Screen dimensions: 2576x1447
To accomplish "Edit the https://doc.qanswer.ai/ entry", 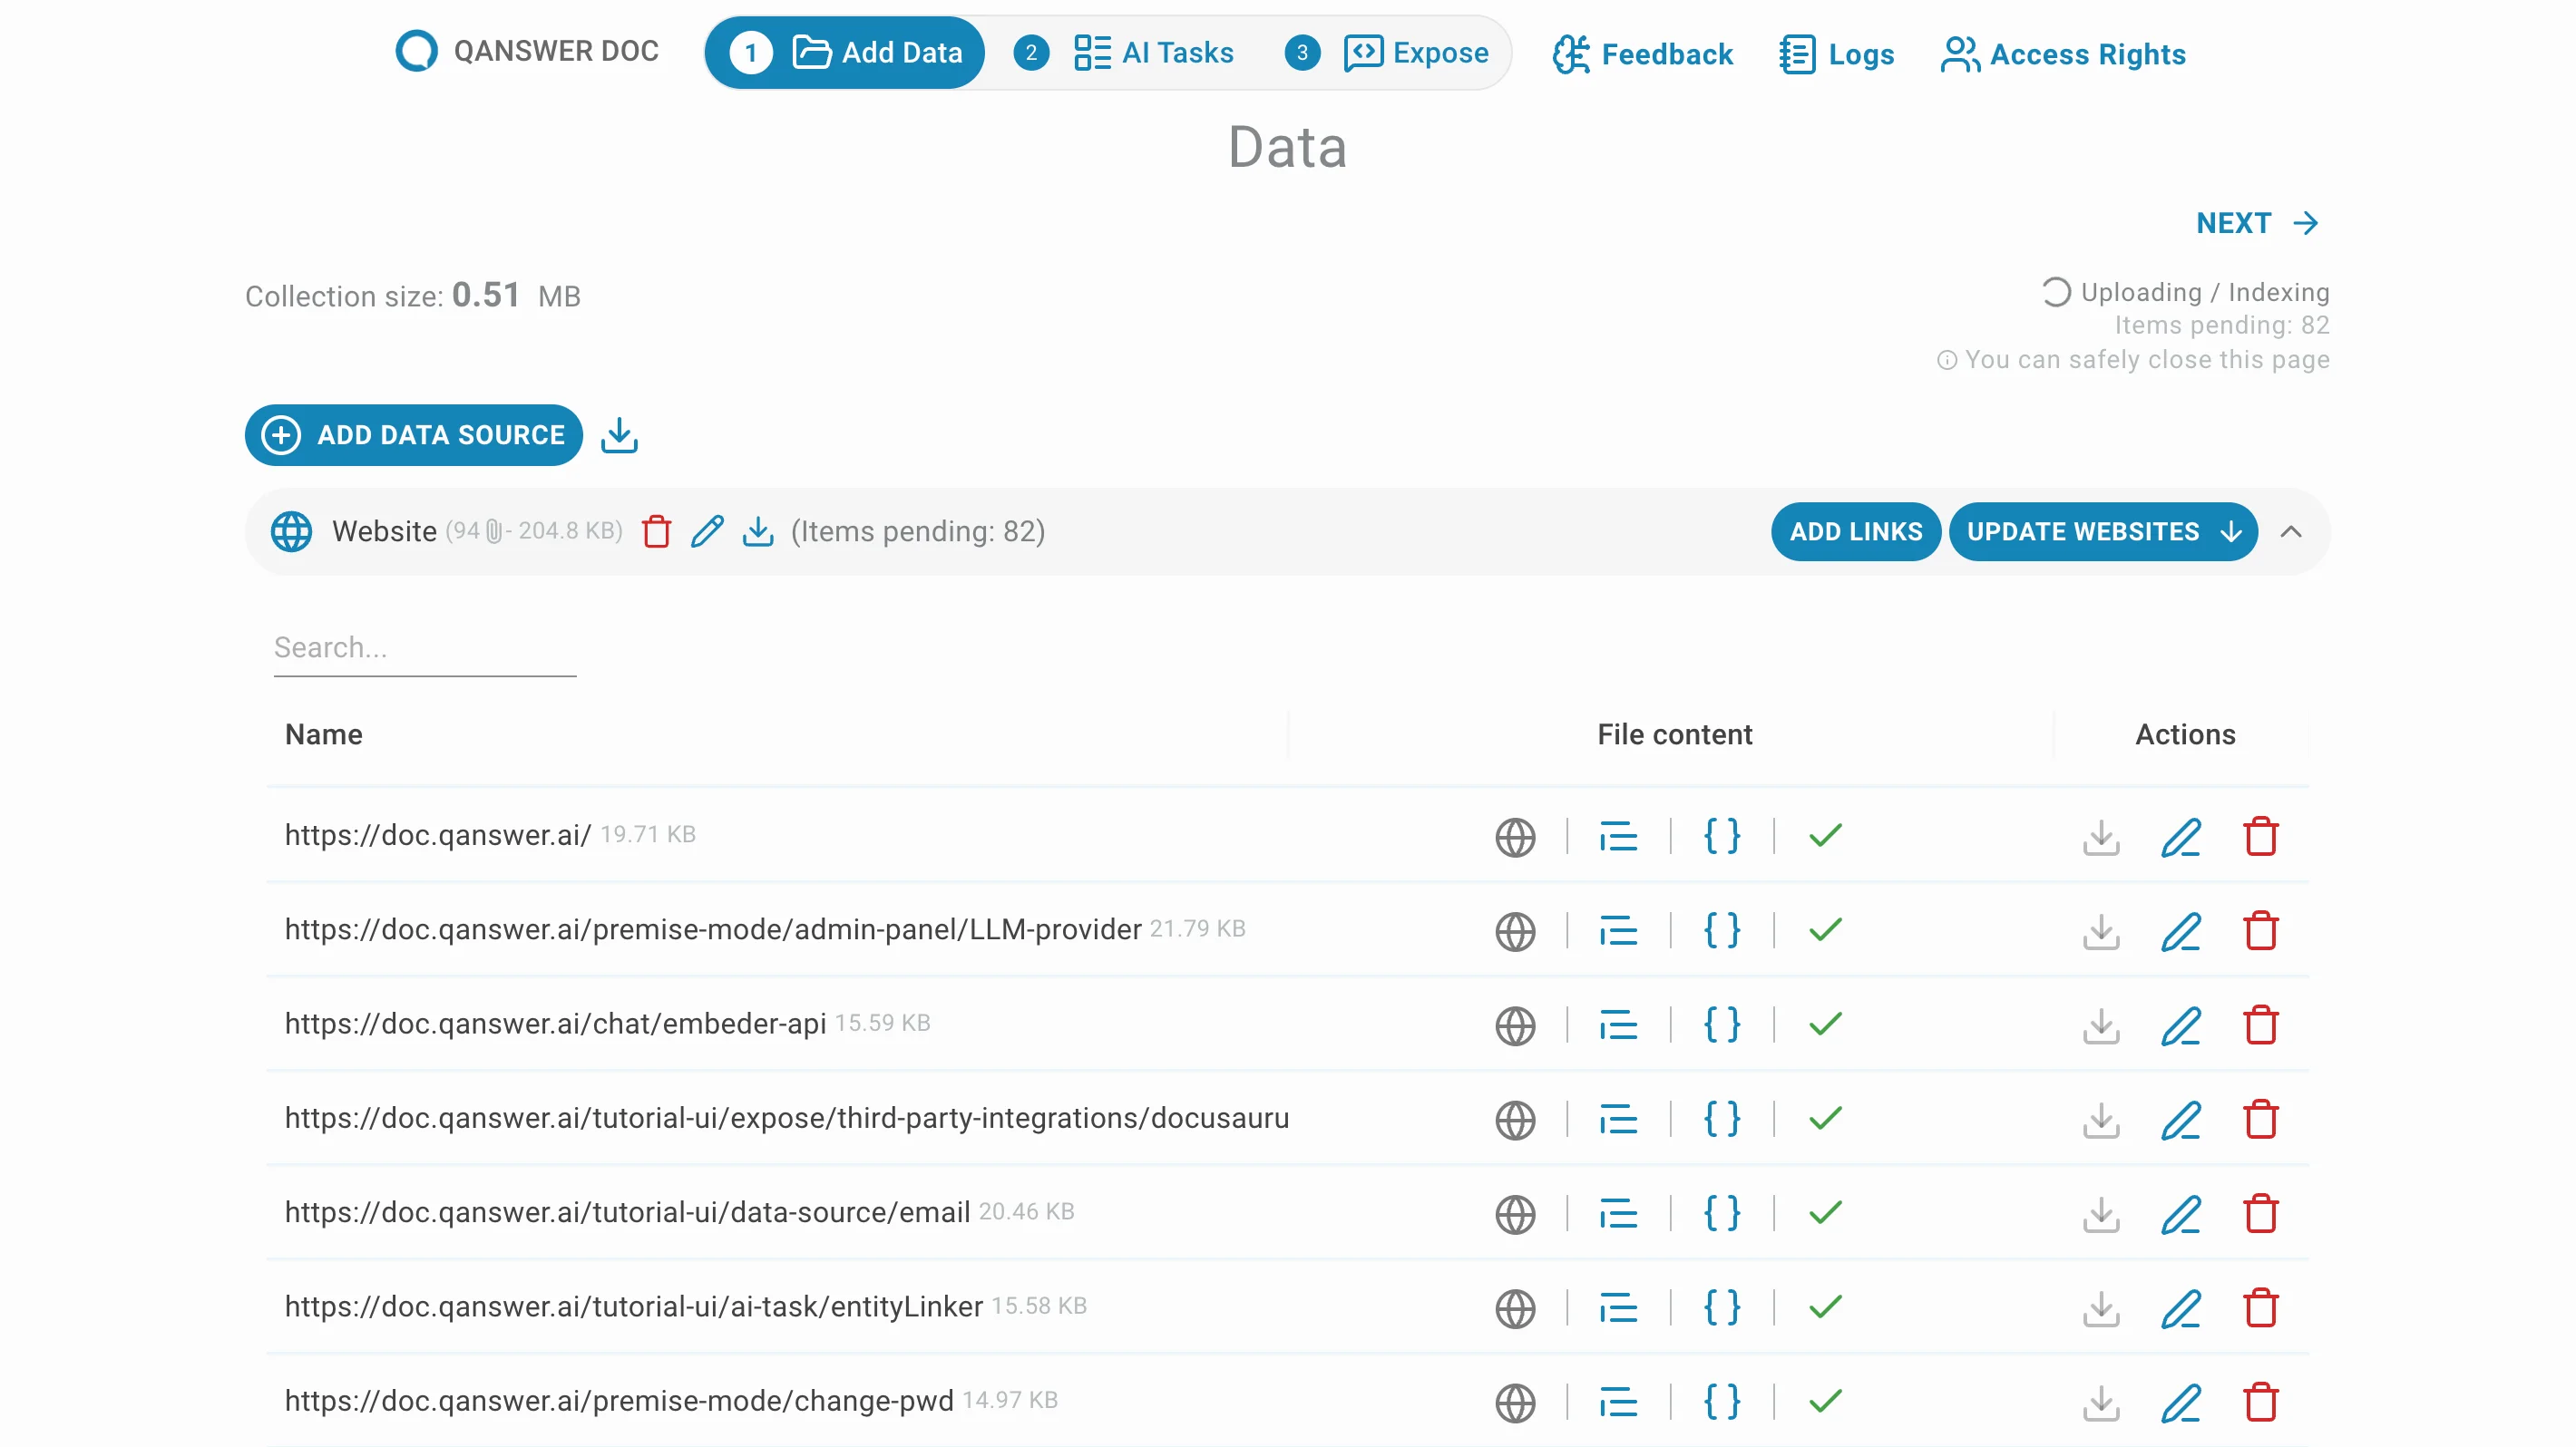I will pos(2180,837).
